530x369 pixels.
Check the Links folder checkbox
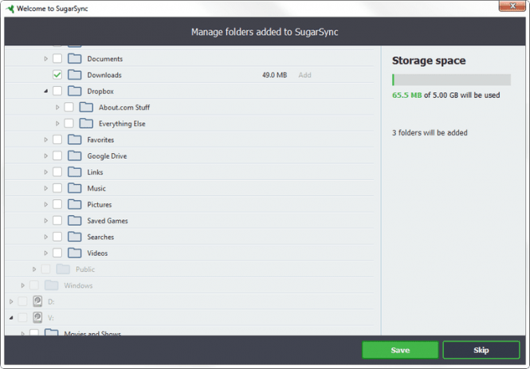tap(57, 172)
